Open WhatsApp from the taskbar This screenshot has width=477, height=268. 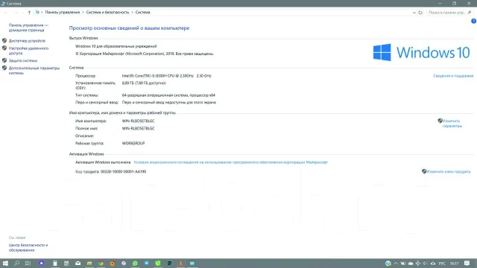click(135, 263)
